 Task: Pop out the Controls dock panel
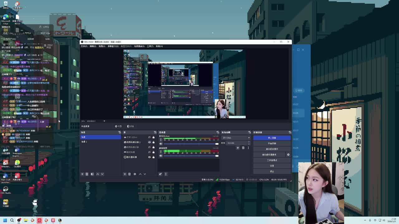[x=290, y=133]
